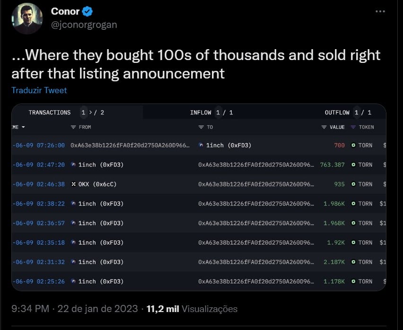
Task: Click the TORN token icon in the 700 row
Action: tap(354, 145)
